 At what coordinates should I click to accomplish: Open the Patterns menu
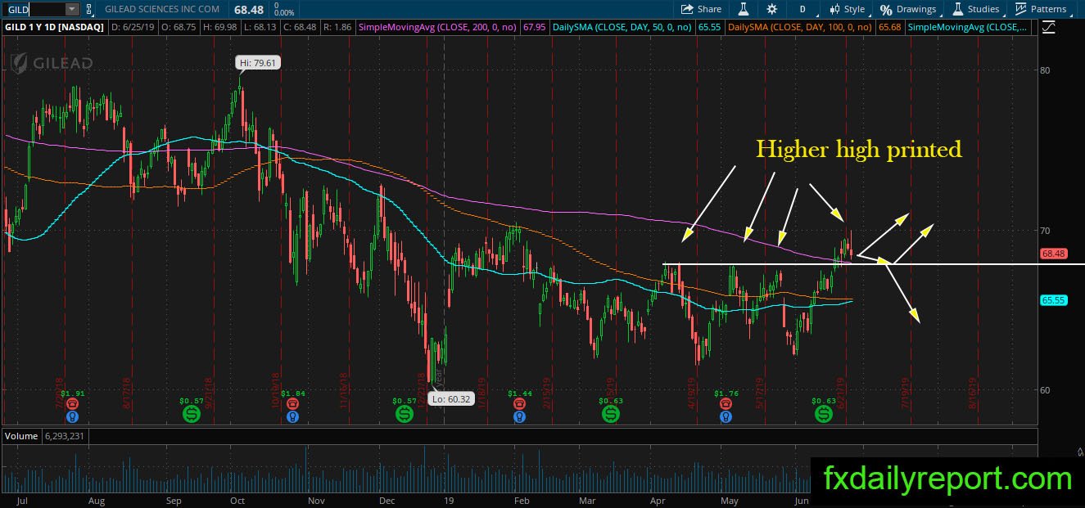pyautogui.click(x=1041, y=9)
